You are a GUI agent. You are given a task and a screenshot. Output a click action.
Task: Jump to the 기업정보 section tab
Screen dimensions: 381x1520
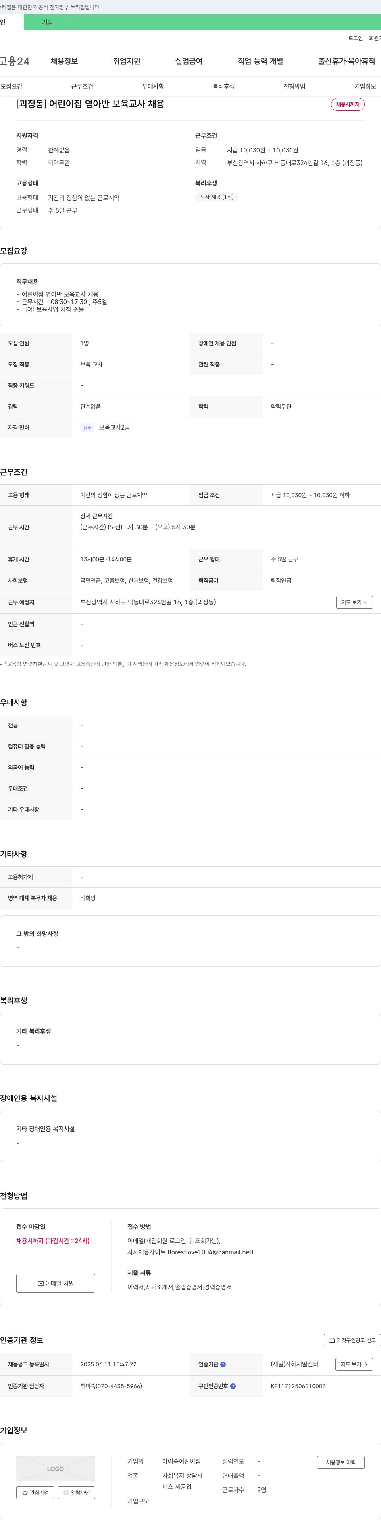[x=365, y=86]
